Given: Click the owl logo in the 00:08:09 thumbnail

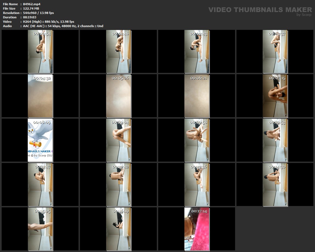Looking at the screenshot, I should point(37,135).
